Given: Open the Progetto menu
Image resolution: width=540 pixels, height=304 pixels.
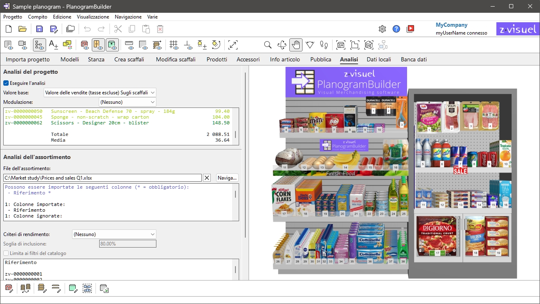Looking at the screenshot, I should pyautogui.click(x=13, y=17).
